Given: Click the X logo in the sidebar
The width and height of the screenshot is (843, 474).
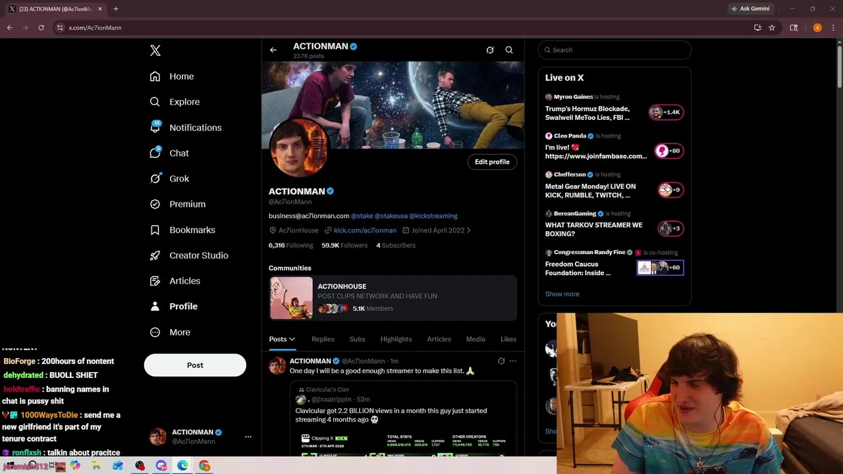Looking at the screenshot, I should click(x=155, y=51).
